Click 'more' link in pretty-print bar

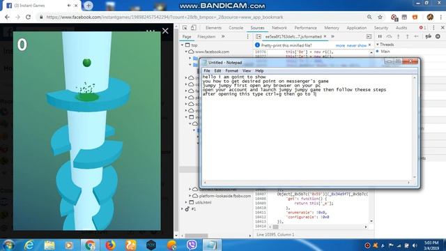coord(340,45)
